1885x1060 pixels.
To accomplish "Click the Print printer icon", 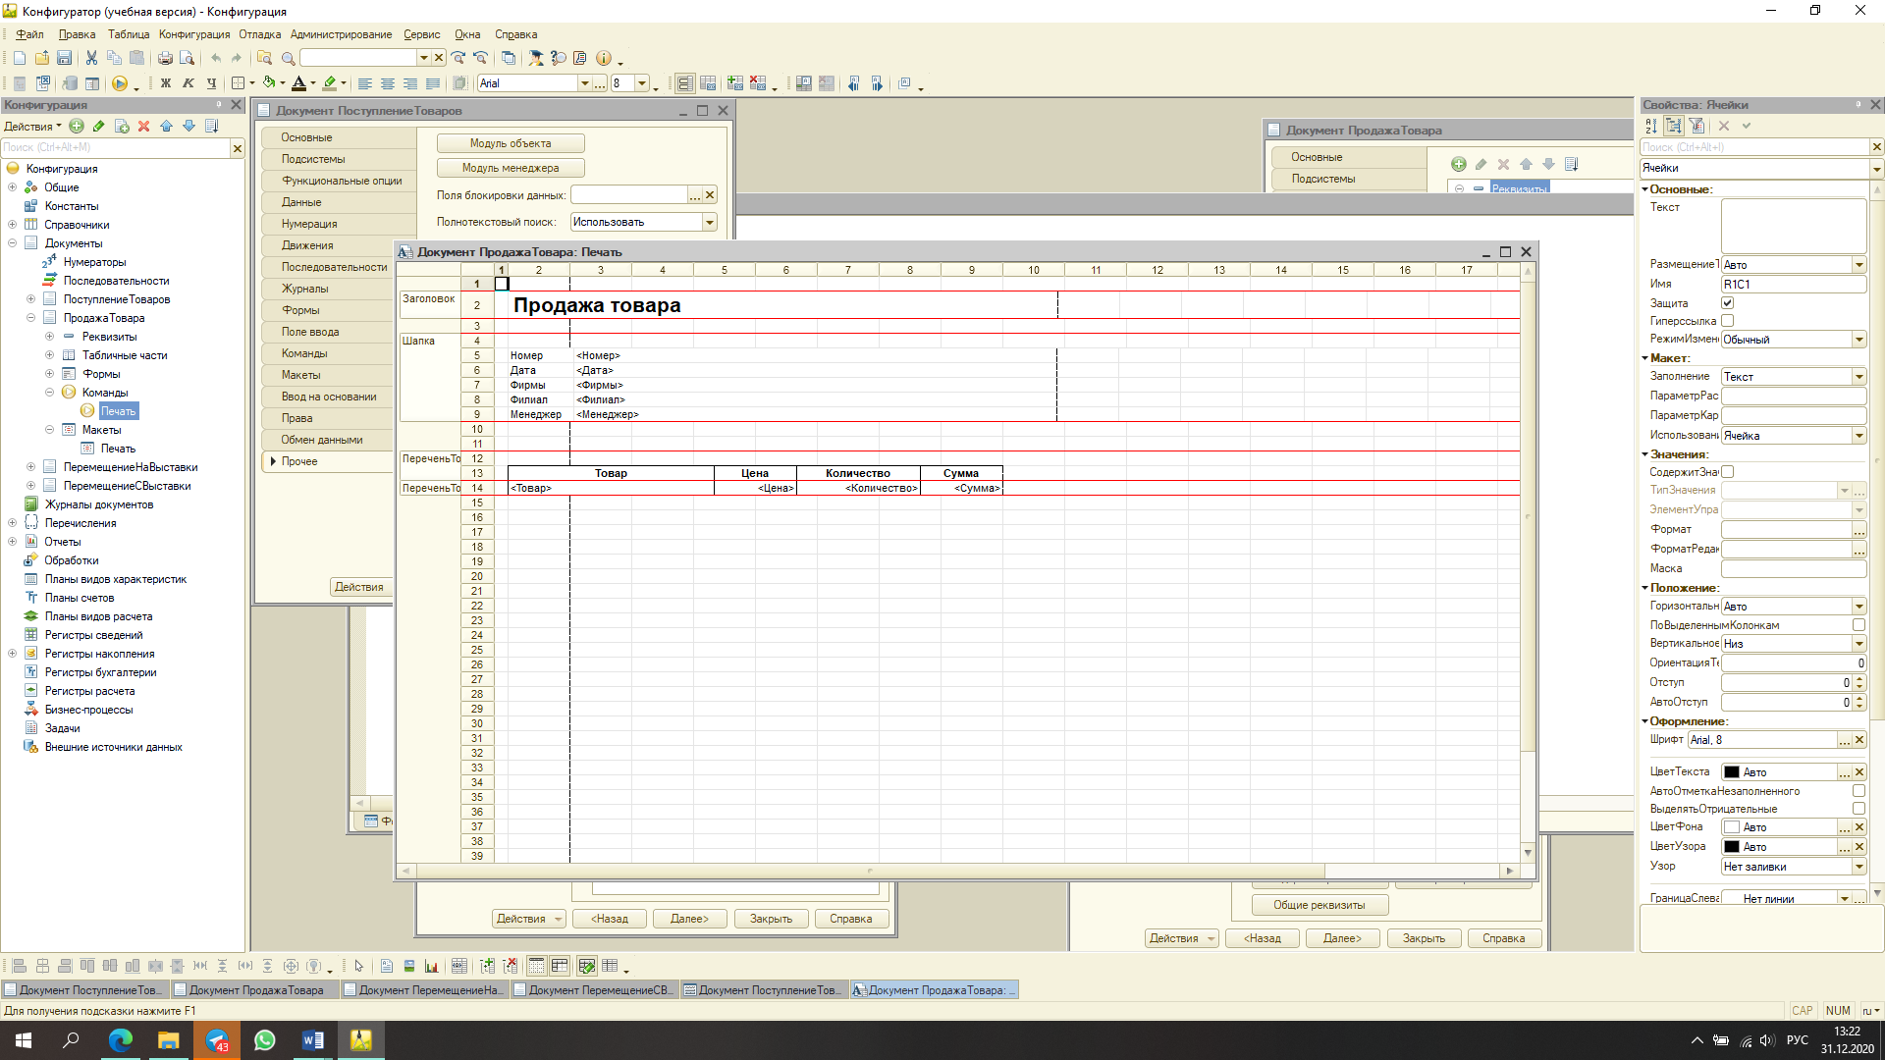I will [x=165, y=58].
